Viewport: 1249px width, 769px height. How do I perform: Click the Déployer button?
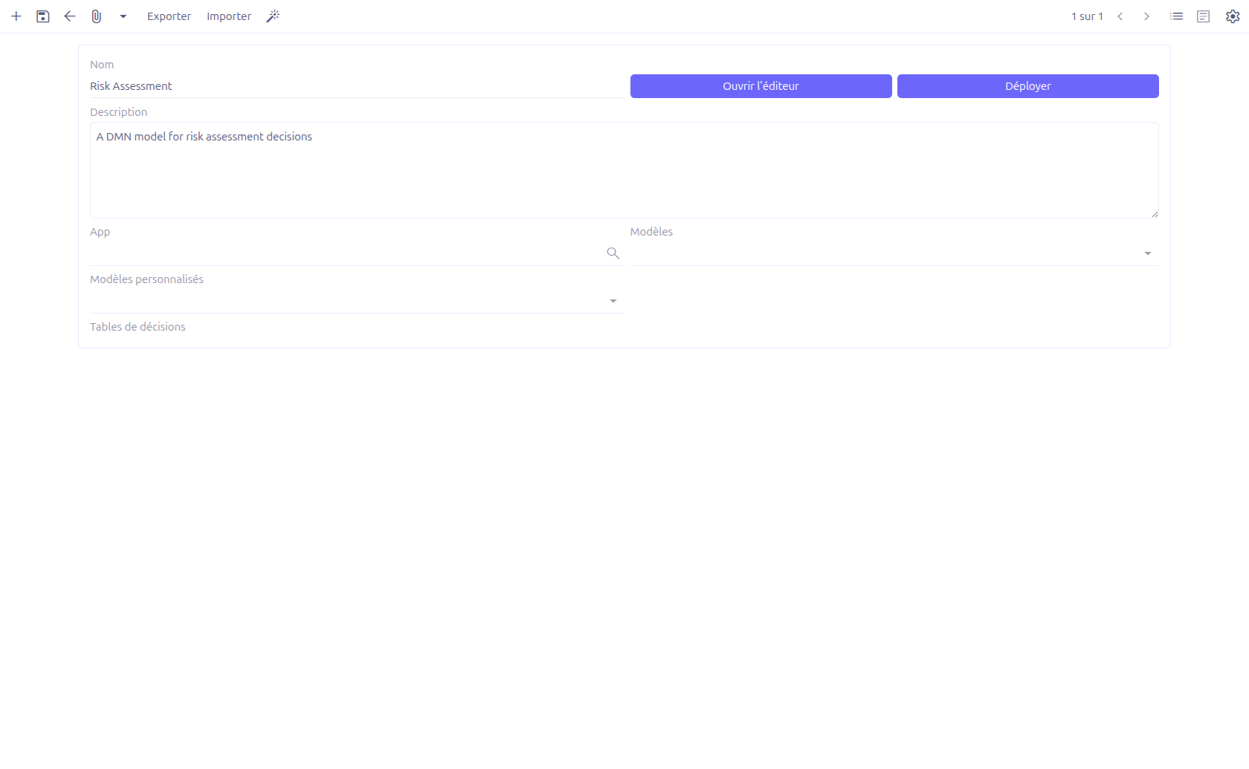pyautogui.click(x=1027, y=85)
